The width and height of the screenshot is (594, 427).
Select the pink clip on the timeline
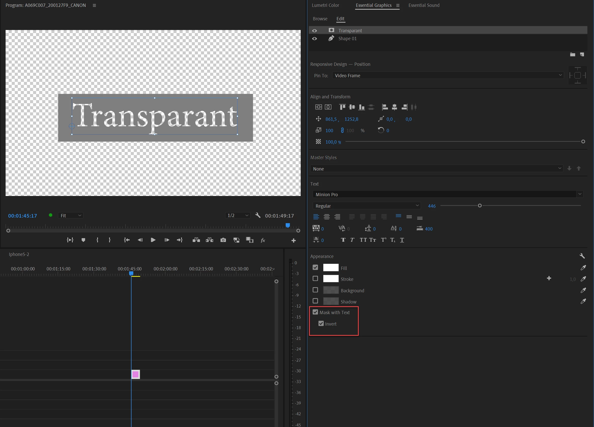[135, 374]
